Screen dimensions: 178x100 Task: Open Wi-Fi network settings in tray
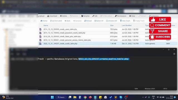pos(158,97)
